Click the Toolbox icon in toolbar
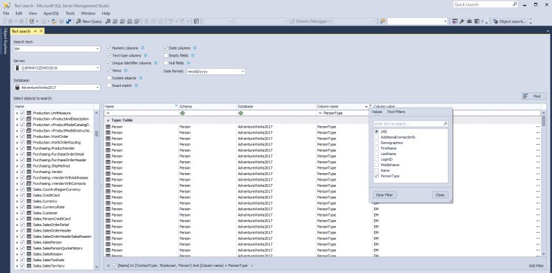The image size is (552, 273). [469, 21]
